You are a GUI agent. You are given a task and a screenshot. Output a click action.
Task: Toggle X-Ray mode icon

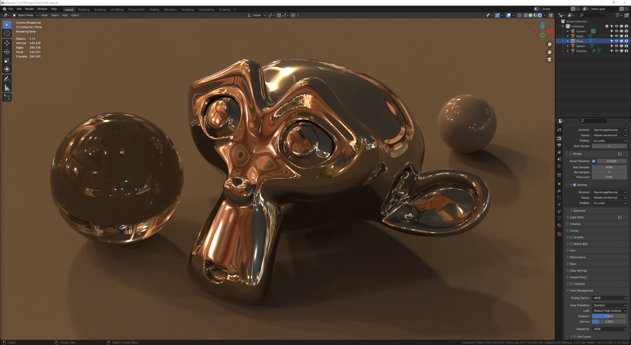pyautogui.click(x=520, y=15)
